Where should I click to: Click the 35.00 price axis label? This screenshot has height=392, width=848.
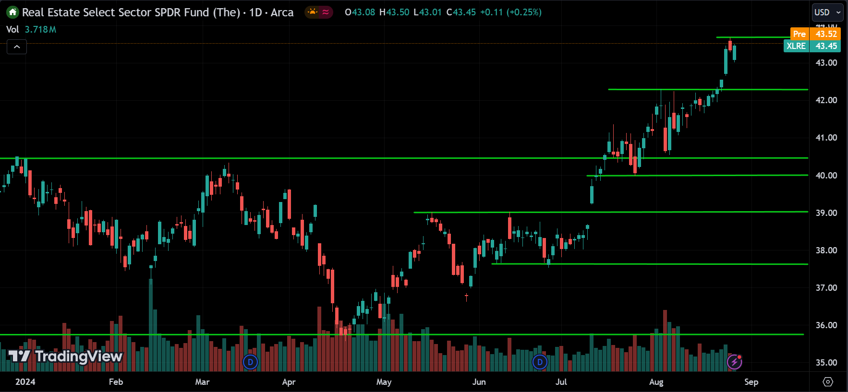tap(826, 363)
